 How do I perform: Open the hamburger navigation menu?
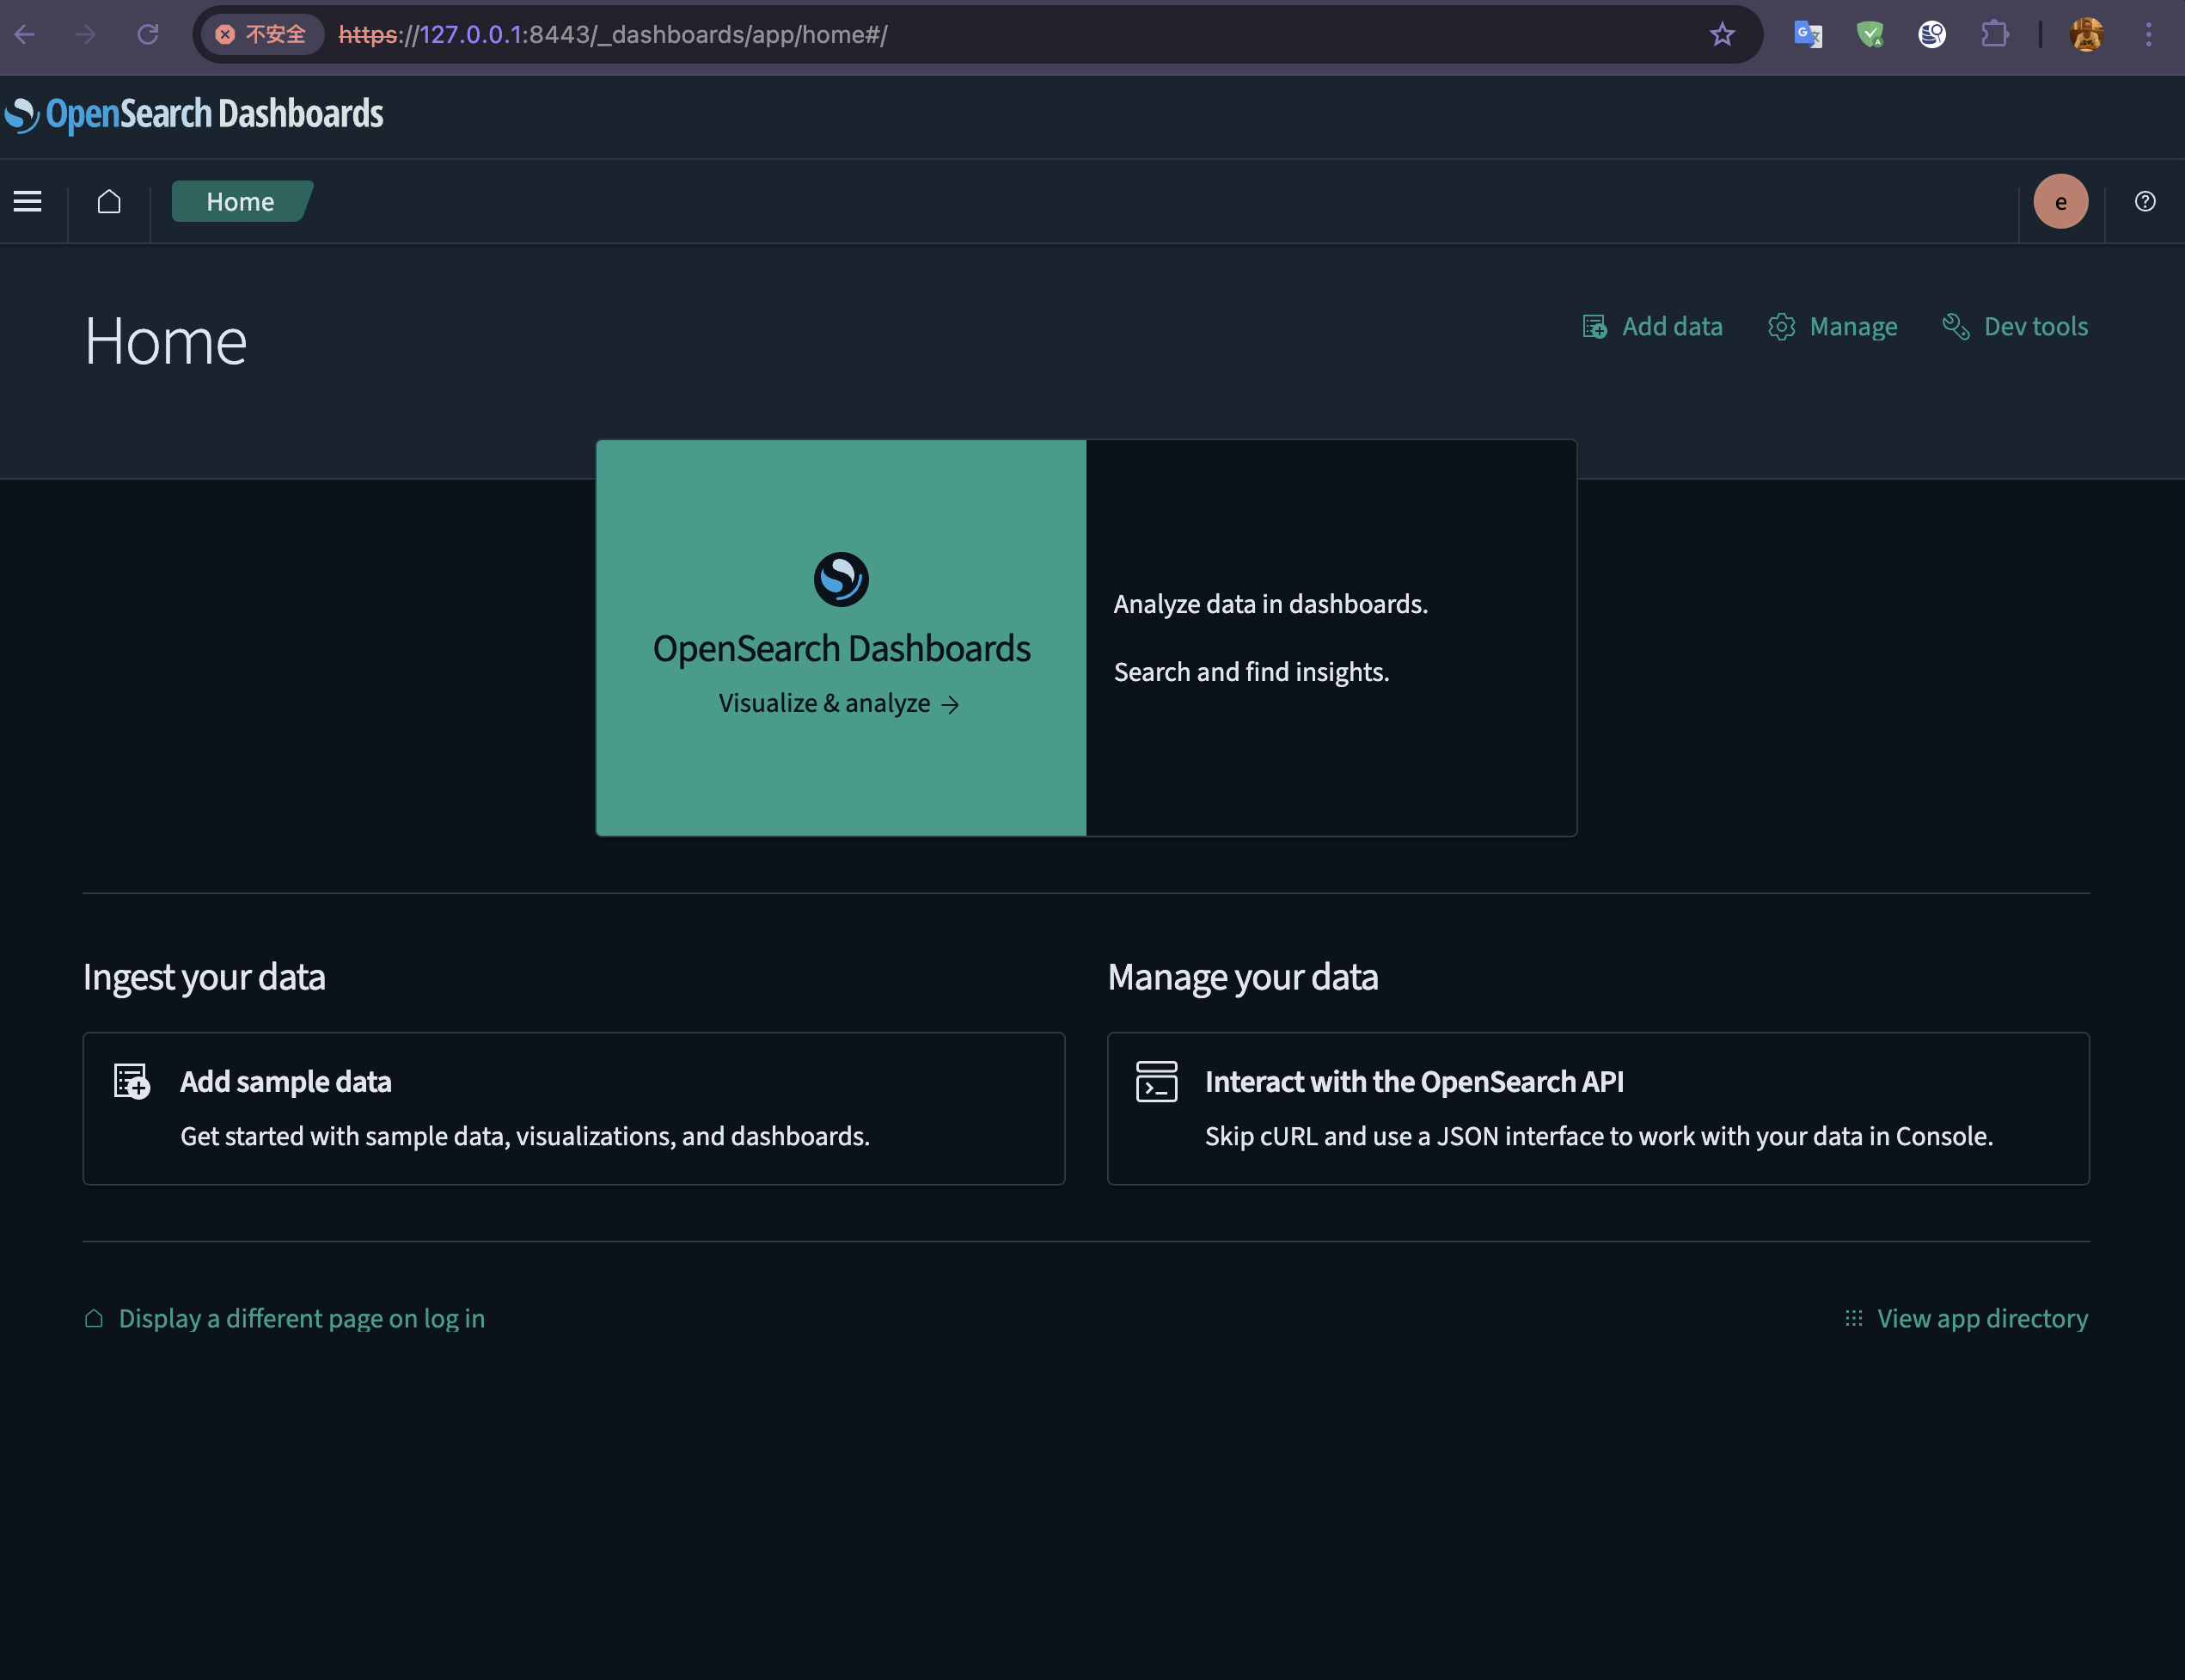click(28, 202)
